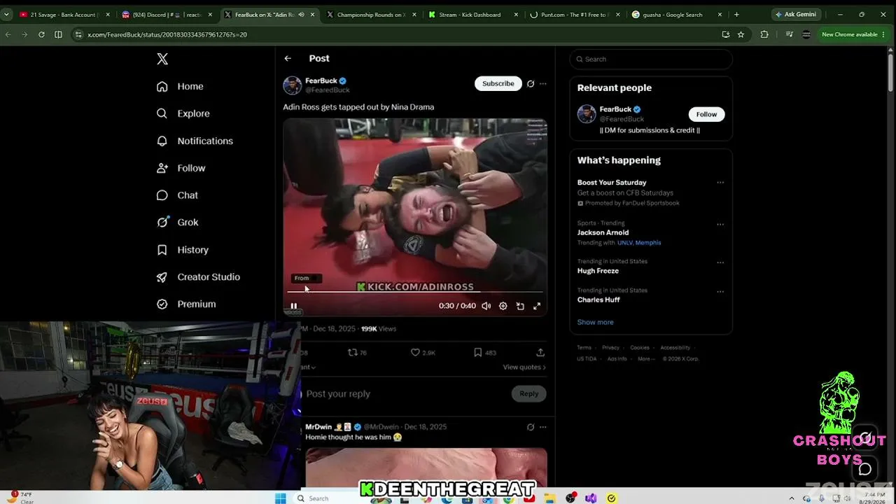Mute the video volume
Viewport: 896px width, 504px height.
(x=486, y=306)
